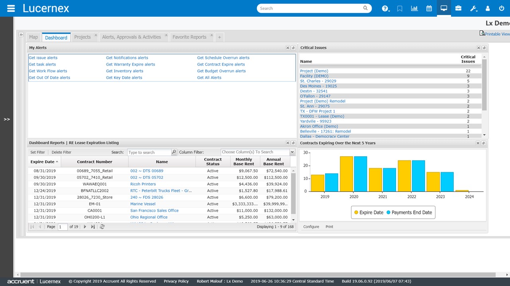This screenshot has height=286, width=510.
Task: Refresh the lease listing grid
Action: point(102,227)
